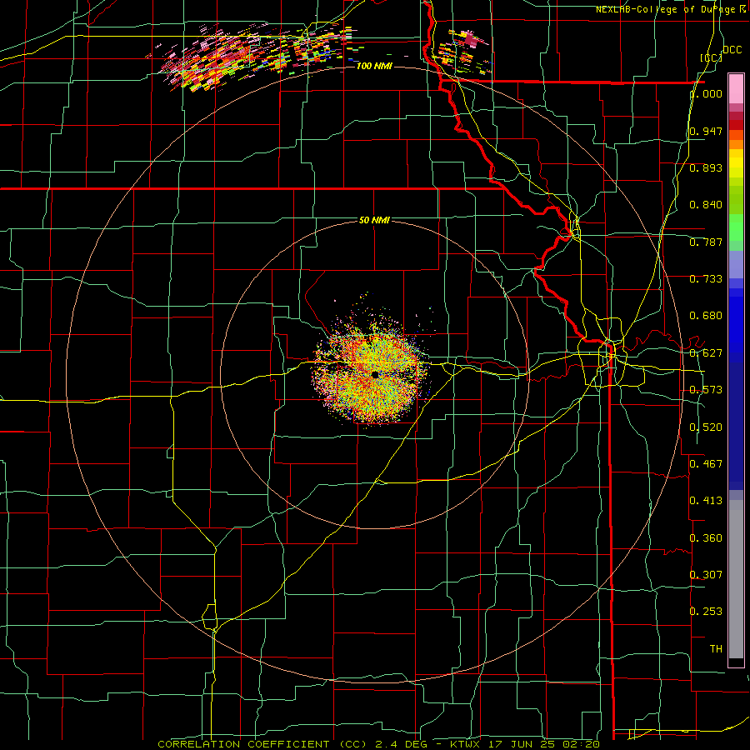This screenshot has height=750, width=750.
Task: Select the 0.680 color scale value
Action: coord(706,316)
